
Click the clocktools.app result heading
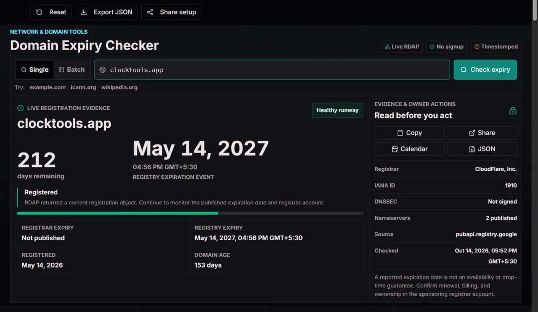(64, 123)
